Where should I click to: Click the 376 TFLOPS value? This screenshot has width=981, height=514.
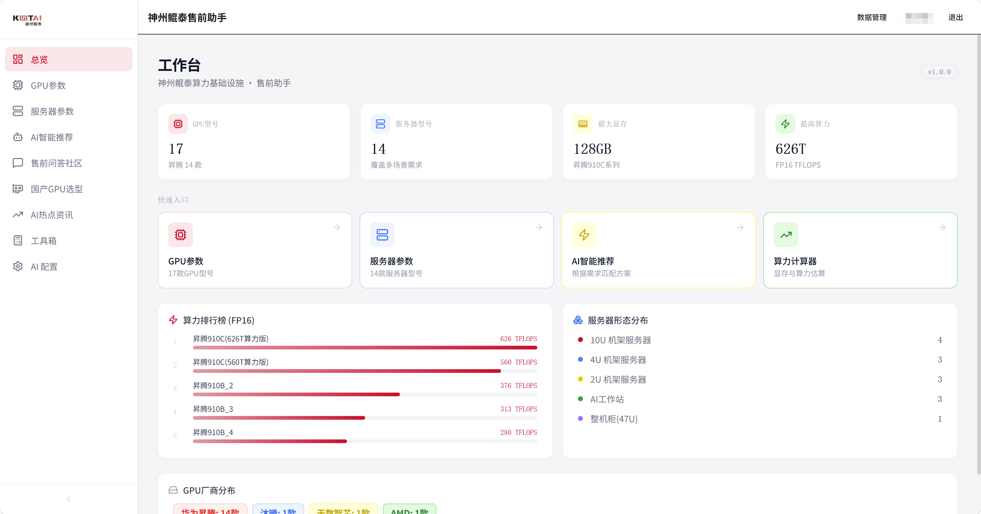pyautogui.click(x=519, y=386)
